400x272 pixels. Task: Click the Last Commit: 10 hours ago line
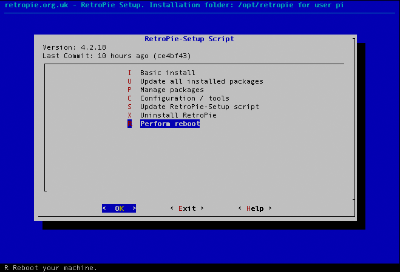117,56
